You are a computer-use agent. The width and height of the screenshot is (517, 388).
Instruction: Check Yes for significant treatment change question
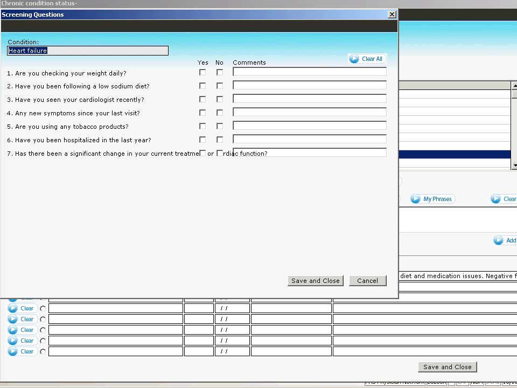(x=202, y=153)
